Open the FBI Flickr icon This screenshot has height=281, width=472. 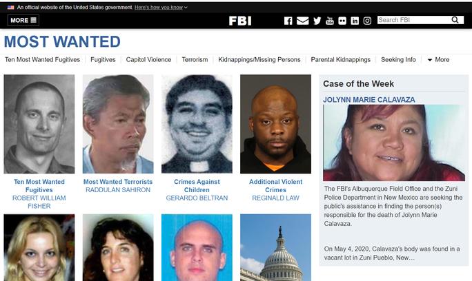pos(342,21)
